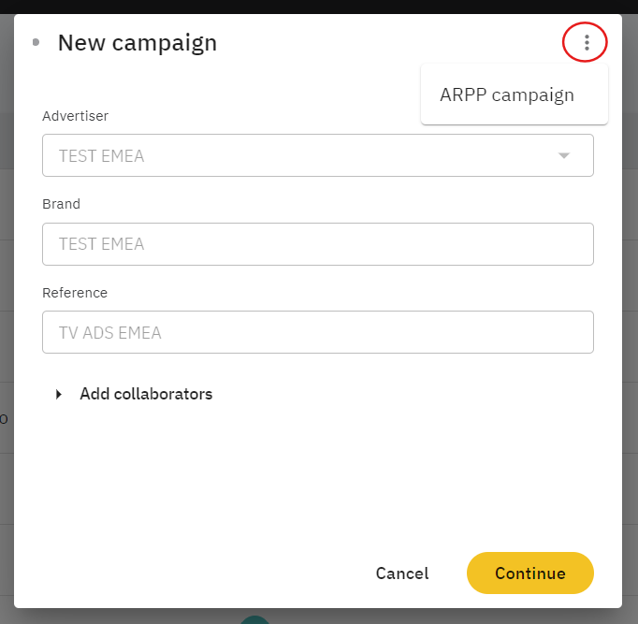Click the dark bar above the dialog

[x=318, y=6]
